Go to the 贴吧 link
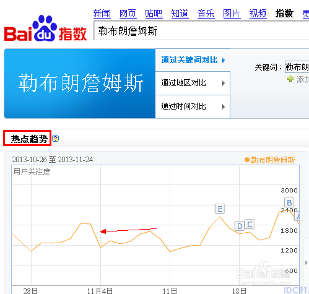 coord(154,14)
